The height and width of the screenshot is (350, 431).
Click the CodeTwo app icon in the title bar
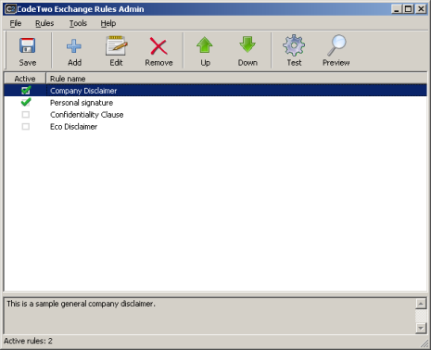(x=10, y=9)
